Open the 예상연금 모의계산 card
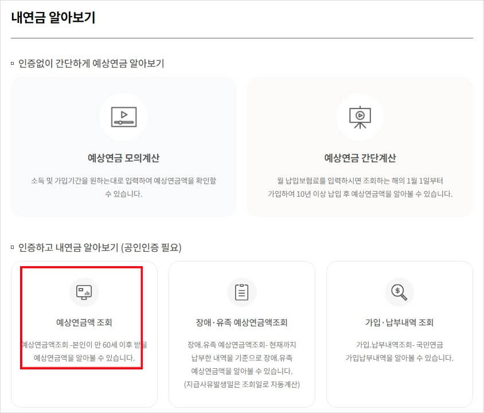This screenshot has width=484, height=413. coord(122,146)
